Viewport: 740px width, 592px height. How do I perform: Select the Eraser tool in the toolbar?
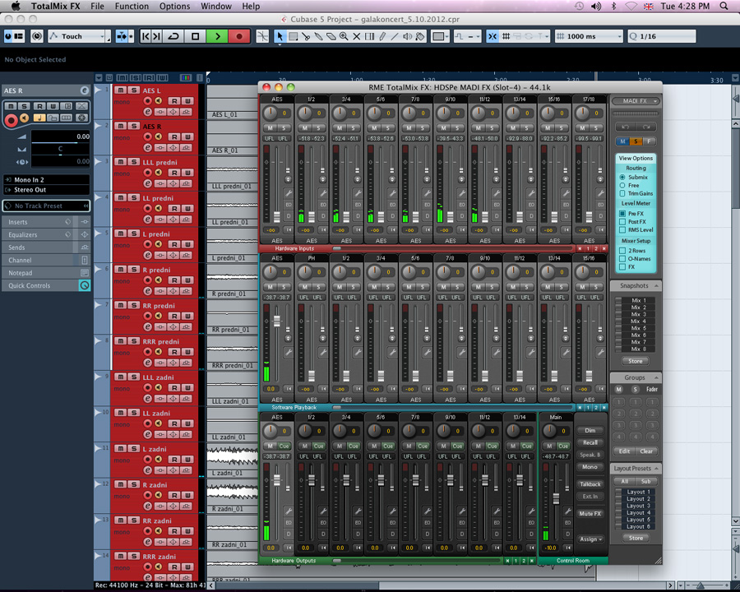click(x=331, y=36)
